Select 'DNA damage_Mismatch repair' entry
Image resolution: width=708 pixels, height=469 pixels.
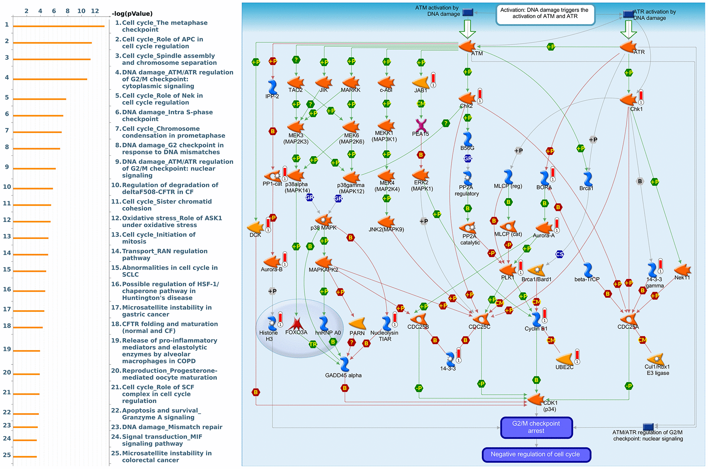click(167, 427)
